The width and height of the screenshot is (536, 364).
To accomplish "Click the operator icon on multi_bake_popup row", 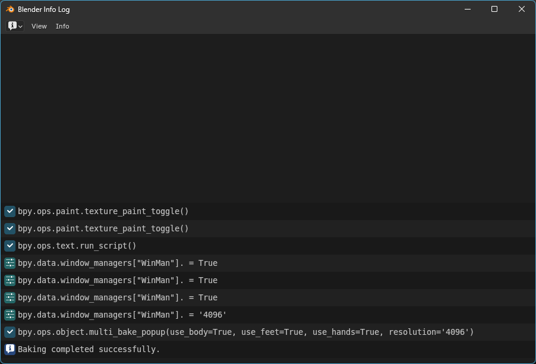I will [10, 332].
